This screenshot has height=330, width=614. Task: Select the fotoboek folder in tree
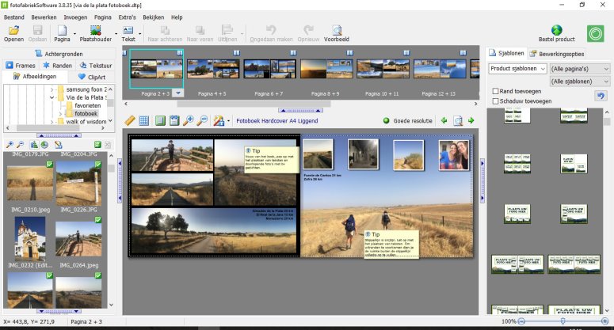[86, 113]
